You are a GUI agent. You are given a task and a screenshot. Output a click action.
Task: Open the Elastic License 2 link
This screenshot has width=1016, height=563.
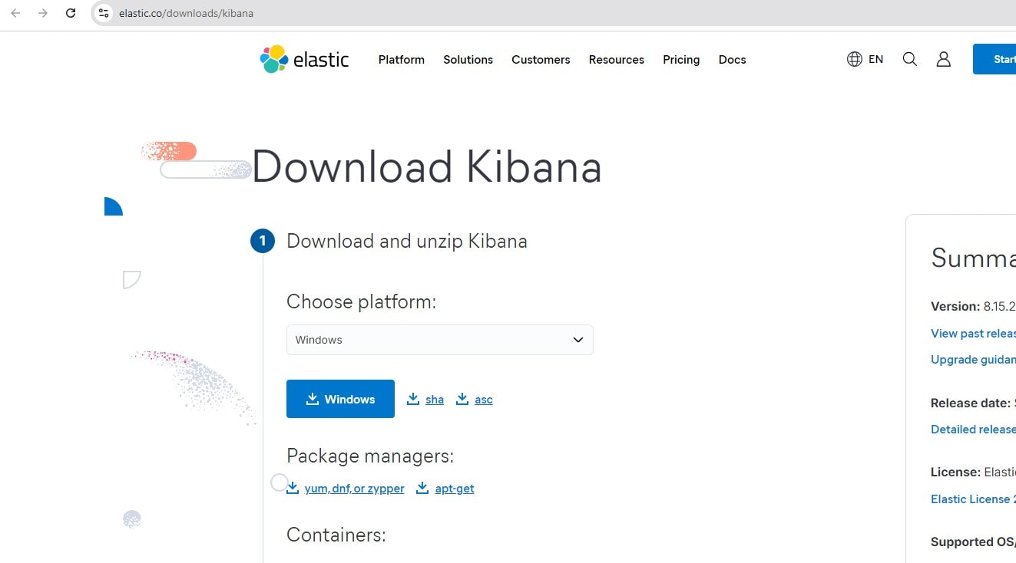[x=973, y=499]
